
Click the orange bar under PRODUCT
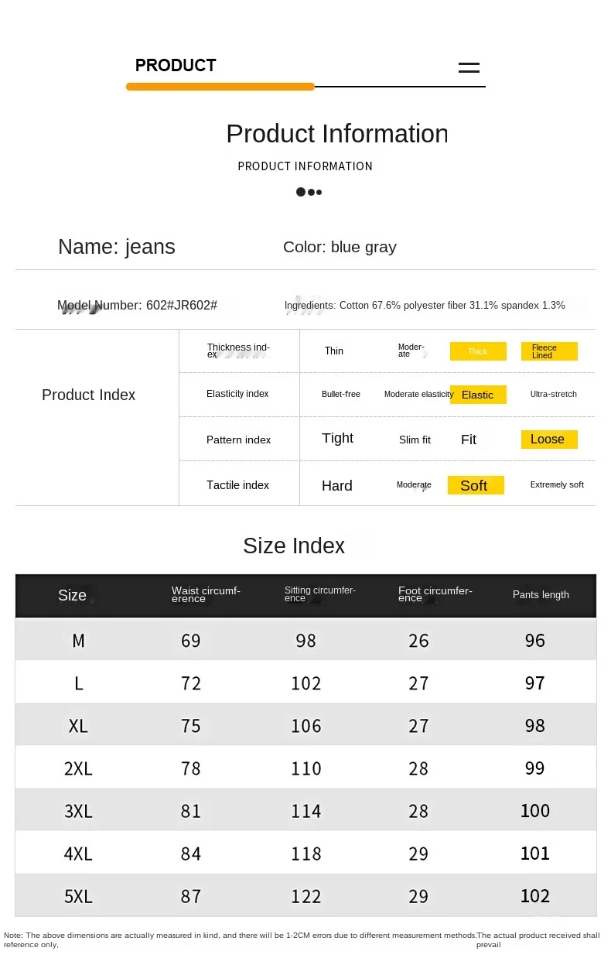(x=220, y=87)
